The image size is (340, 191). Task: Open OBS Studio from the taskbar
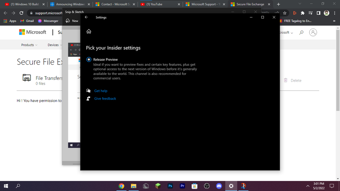(207, 186)
